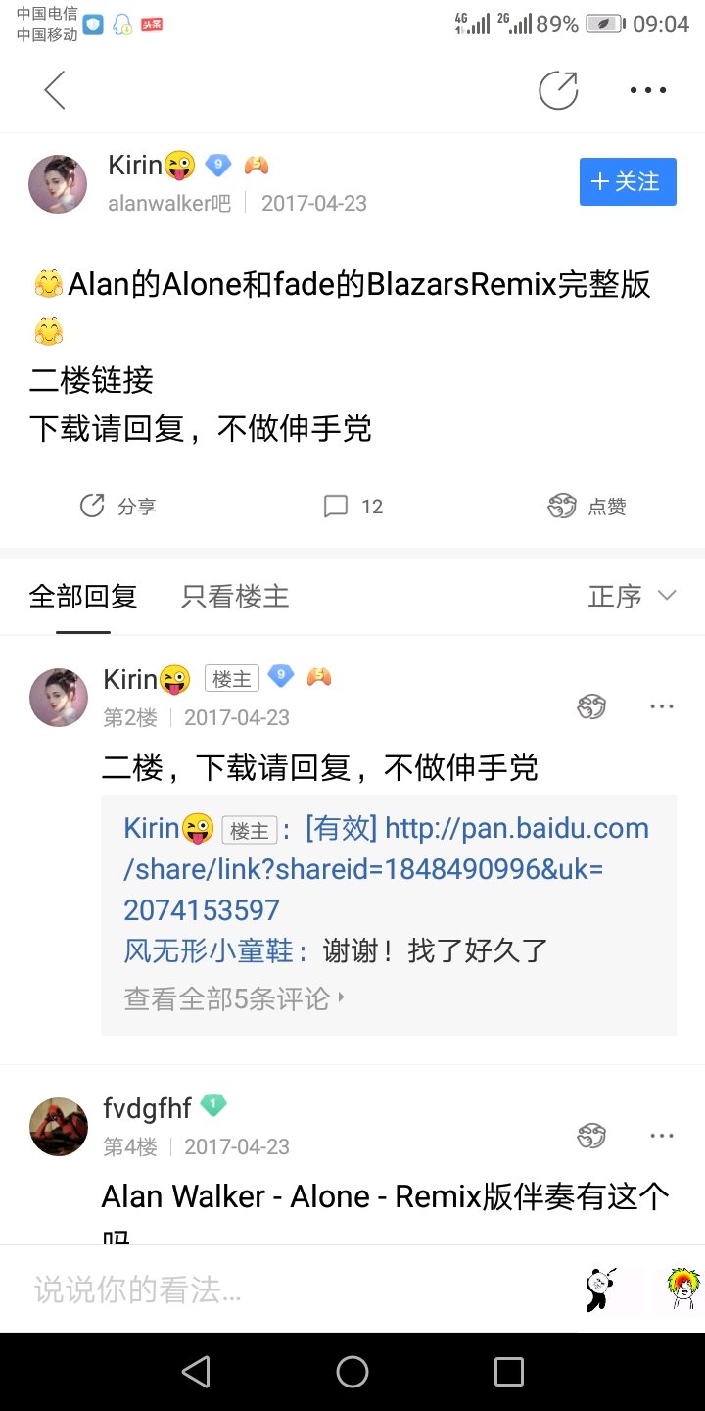Select the 全部回复 tab
The width and height of the screenshot is (705, 1411).
click(x=83, y=596)
